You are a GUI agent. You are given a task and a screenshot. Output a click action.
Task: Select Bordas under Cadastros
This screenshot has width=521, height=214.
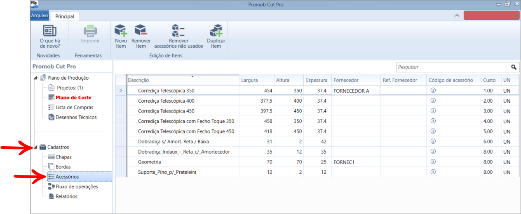tap(63, 167)
